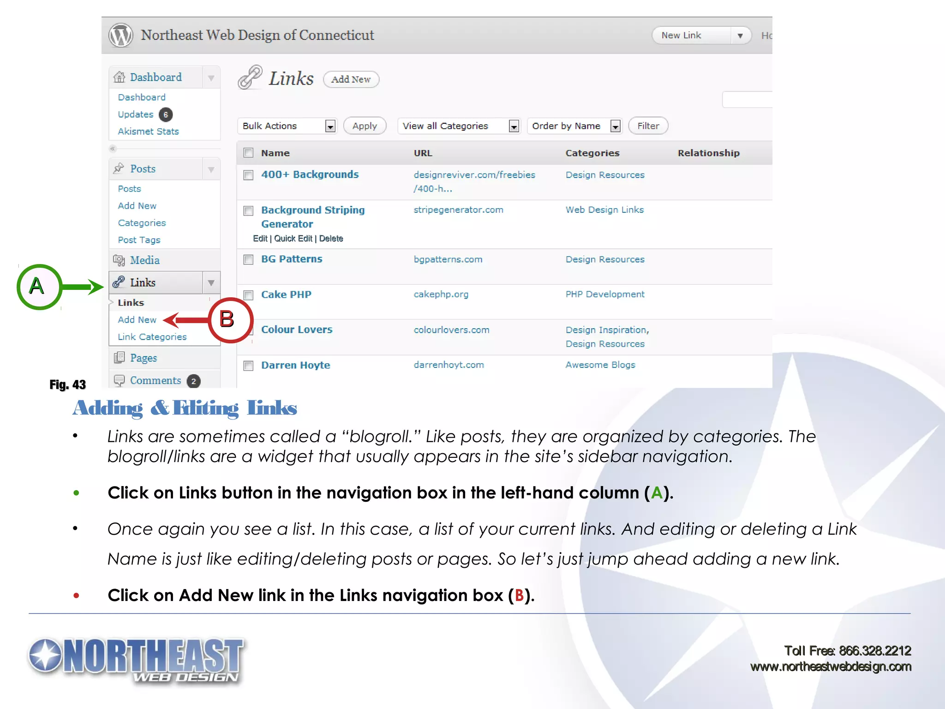This screenshot has width=945, height=709.
Task: Open the Colour Lovers link name
Action: pos(297,330)
